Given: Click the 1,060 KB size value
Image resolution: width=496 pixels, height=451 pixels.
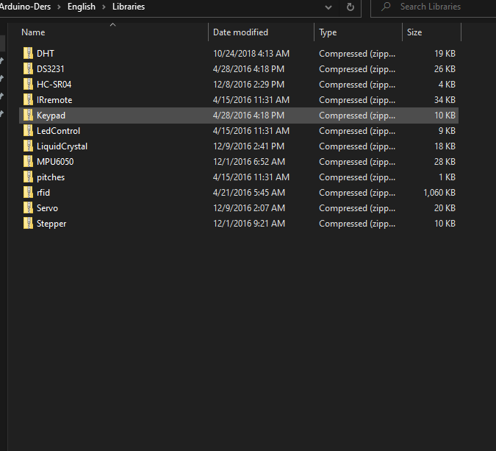Looking at the screenshot, I should point(439,193).
